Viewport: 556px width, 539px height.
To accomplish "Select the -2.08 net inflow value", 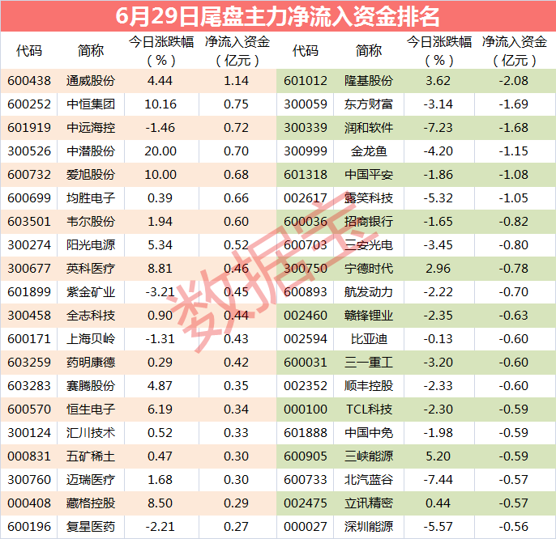I will 514,81.
